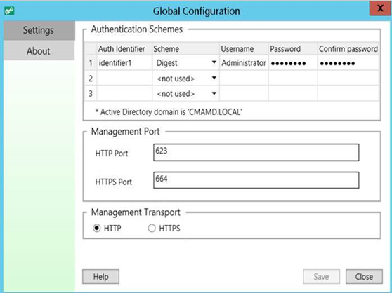Screen dimensions: 392x293
Task: Click the HTTP Port field containing 623
Action: click(x=256, y=152)
